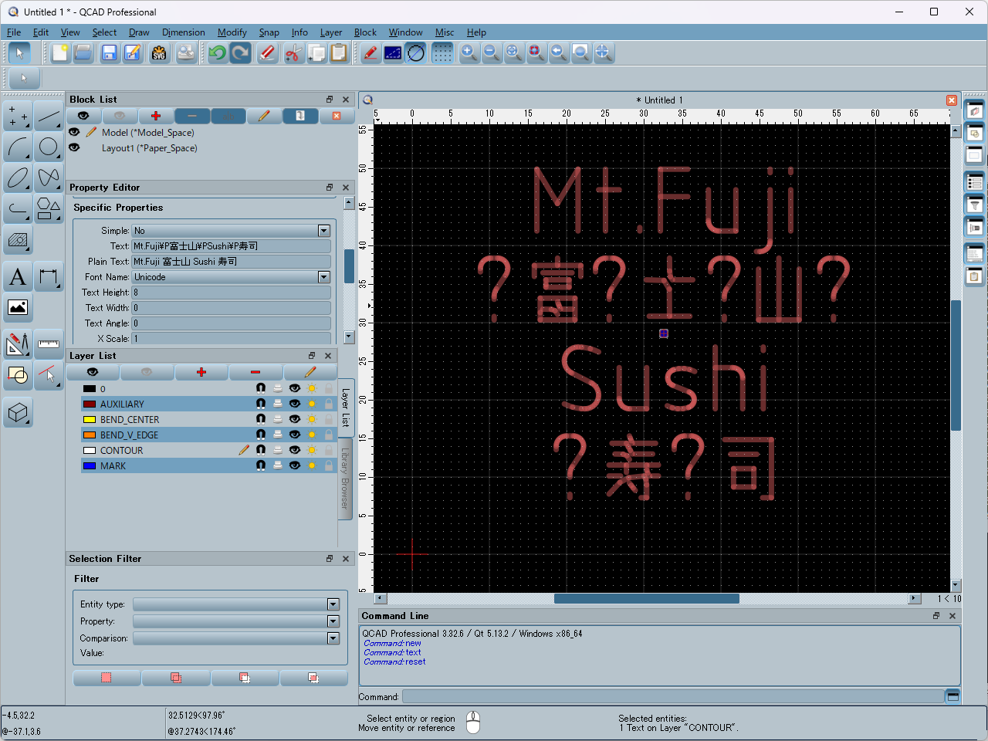The width and height of the screenshot is (988, 741).
Task: Click the Cut scissors icon
Action: (x=293, y=52)
